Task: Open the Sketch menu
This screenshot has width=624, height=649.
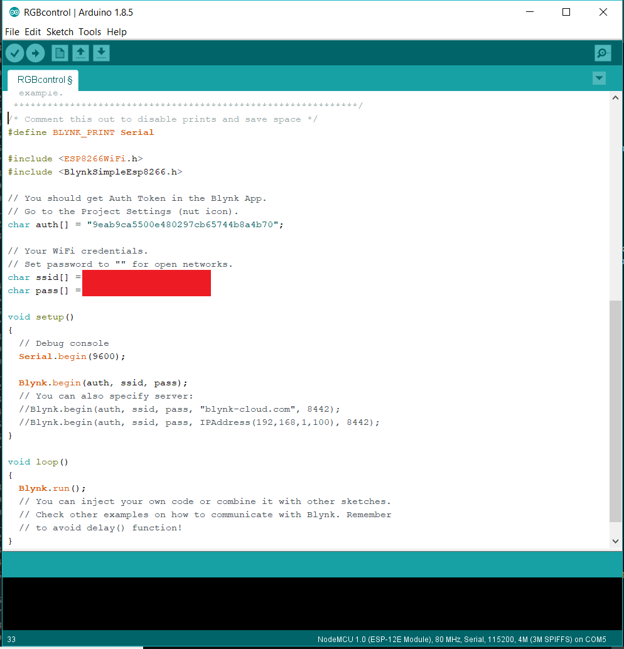Action: [60, 32]
